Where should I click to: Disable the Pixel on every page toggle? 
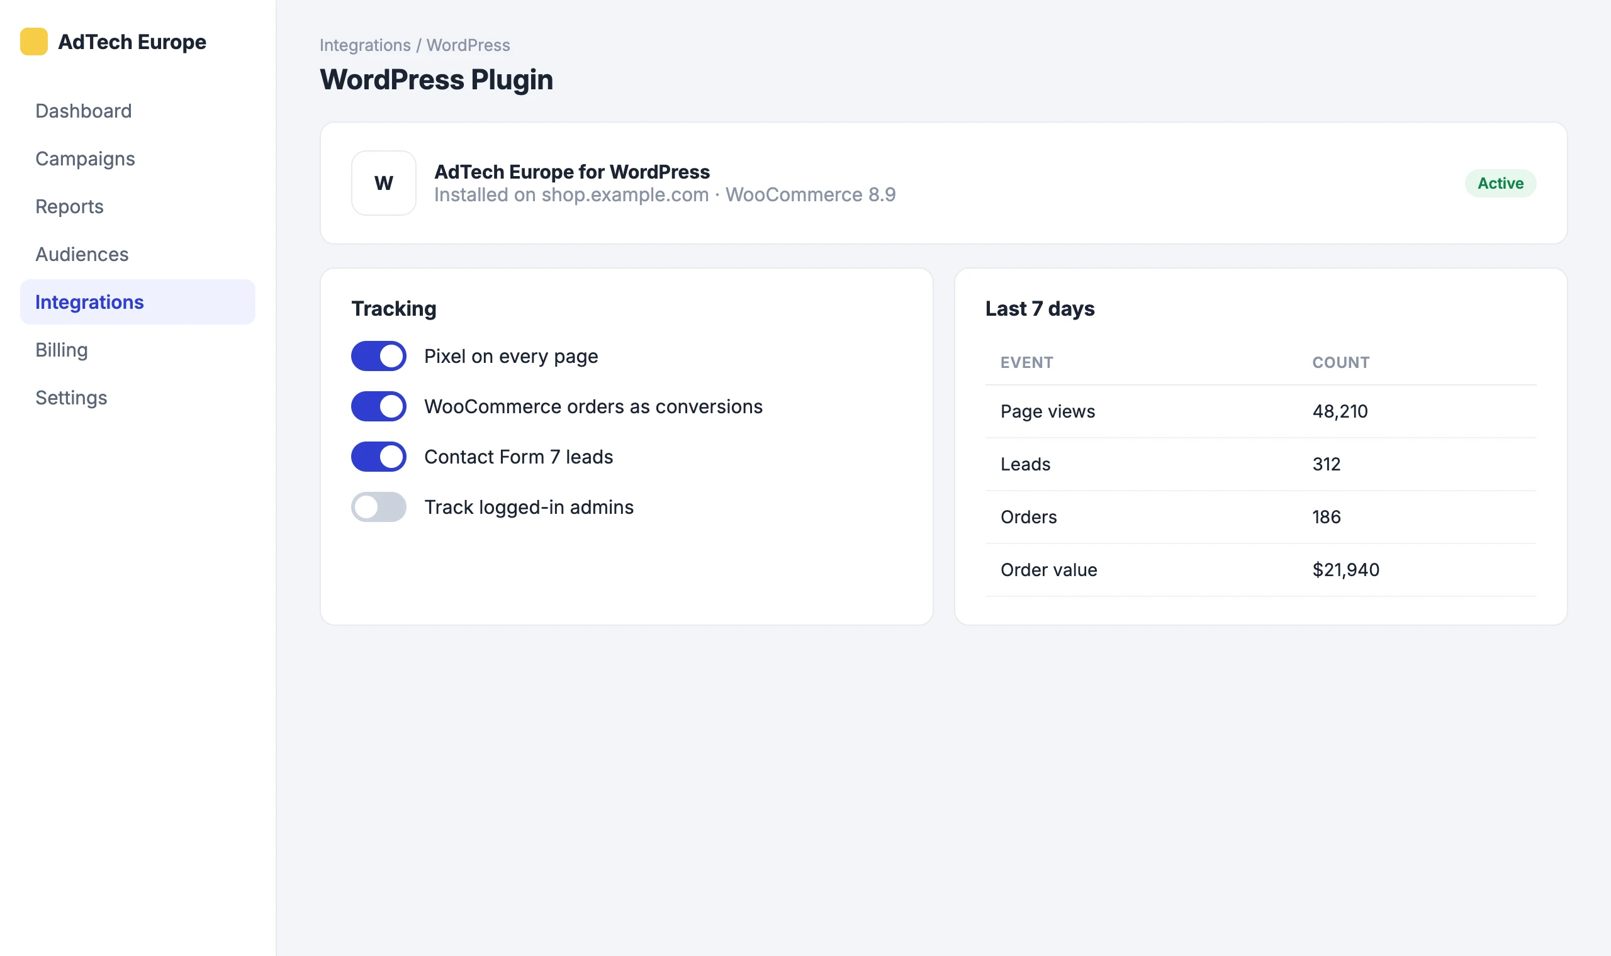[378, 355]
